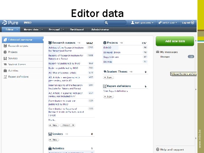Click New button under Student Theses
The image size is (204, 153).
tap(108, 77)
